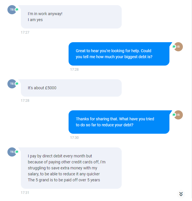192x201 pixels.
Task: Click the I5 avatar next to "Thanks for sharing that"
Action: (x=178, y=115)
